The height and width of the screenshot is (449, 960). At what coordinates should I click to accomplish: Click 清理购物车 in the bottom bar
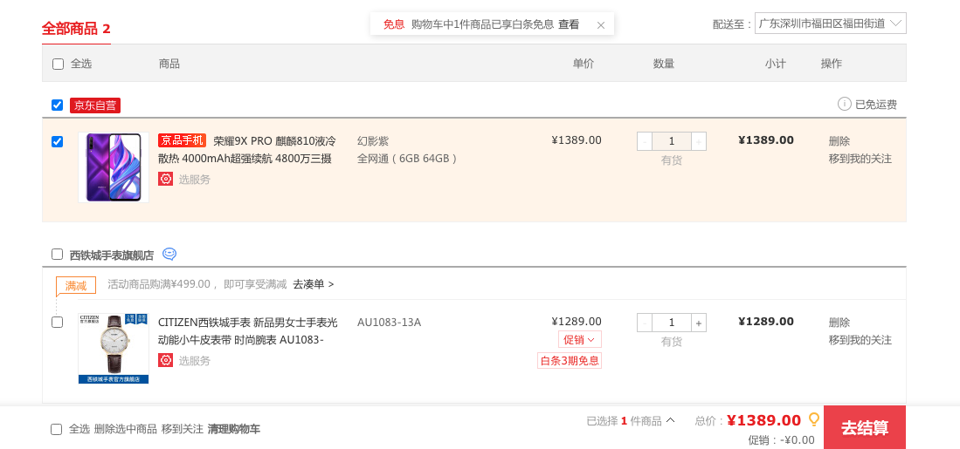pos(233,429)
